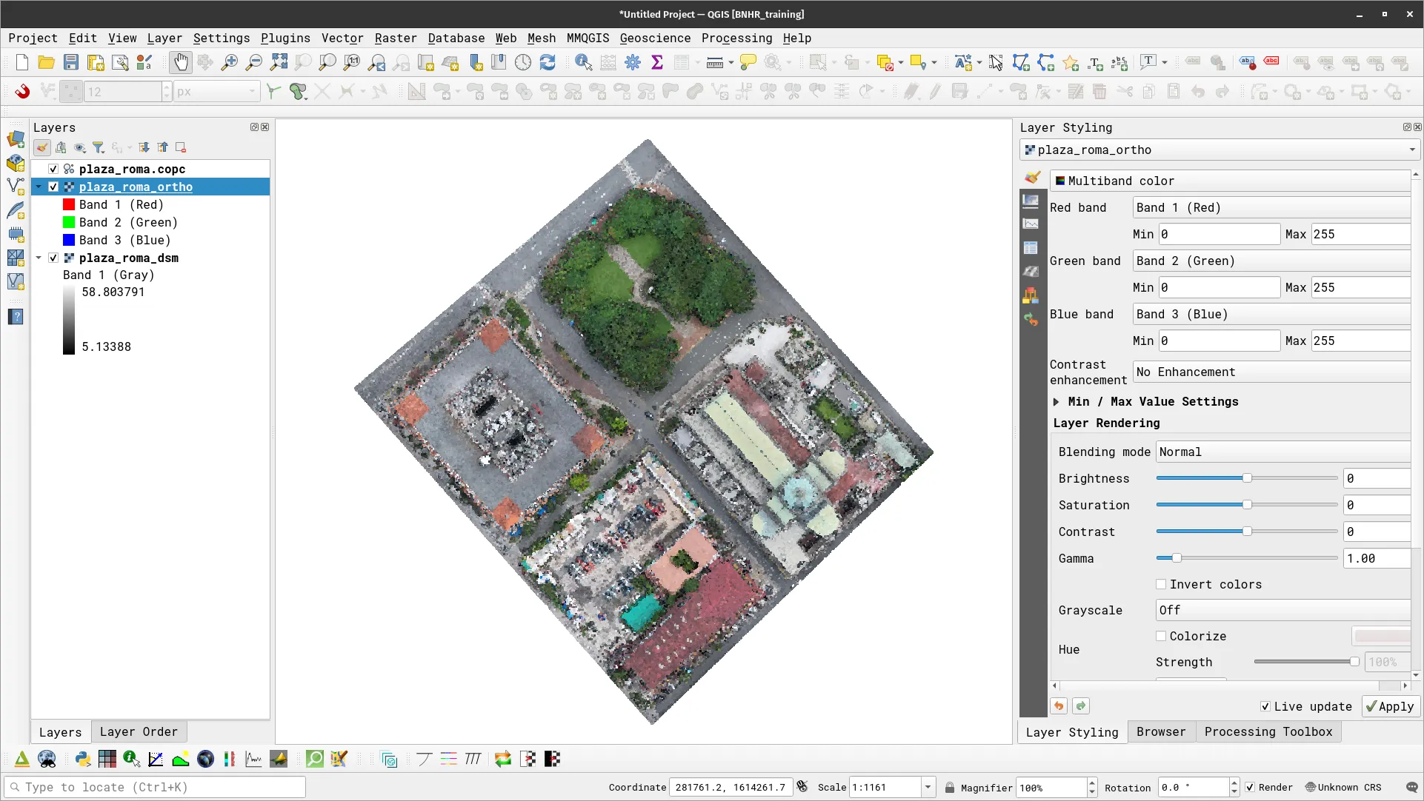Uncheck visibility of plaza_roma.copc layer
Viewport: 1424px width, 801px height.
pos(53,169)
